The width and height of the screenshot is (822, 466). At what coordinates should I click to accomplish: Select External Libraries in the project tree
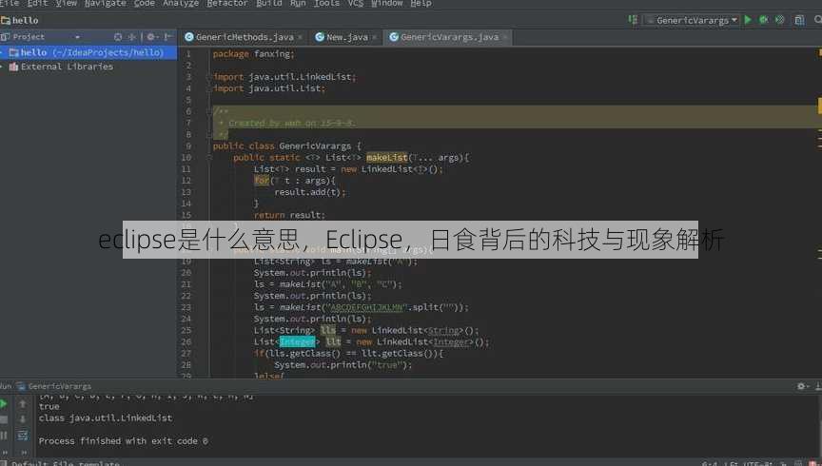tap(67, 67)
